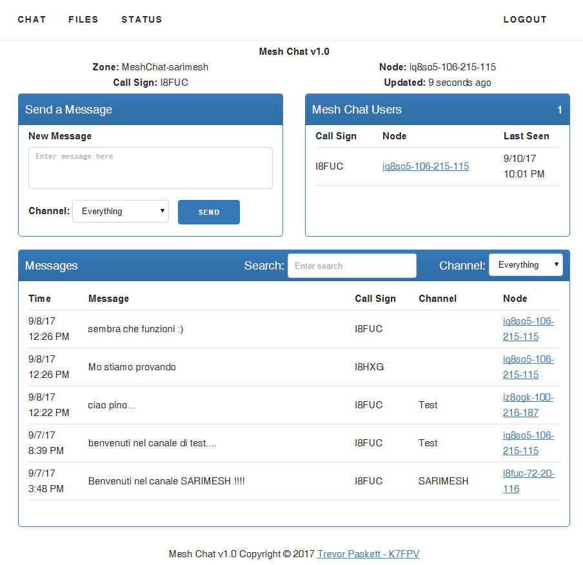Click the Last Seen column header
The image size is (583, 565).
pos(526,136)
